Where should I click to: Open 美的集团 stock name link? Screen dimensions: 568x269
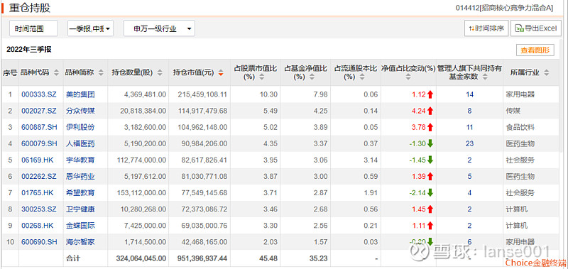coord(80,94)
